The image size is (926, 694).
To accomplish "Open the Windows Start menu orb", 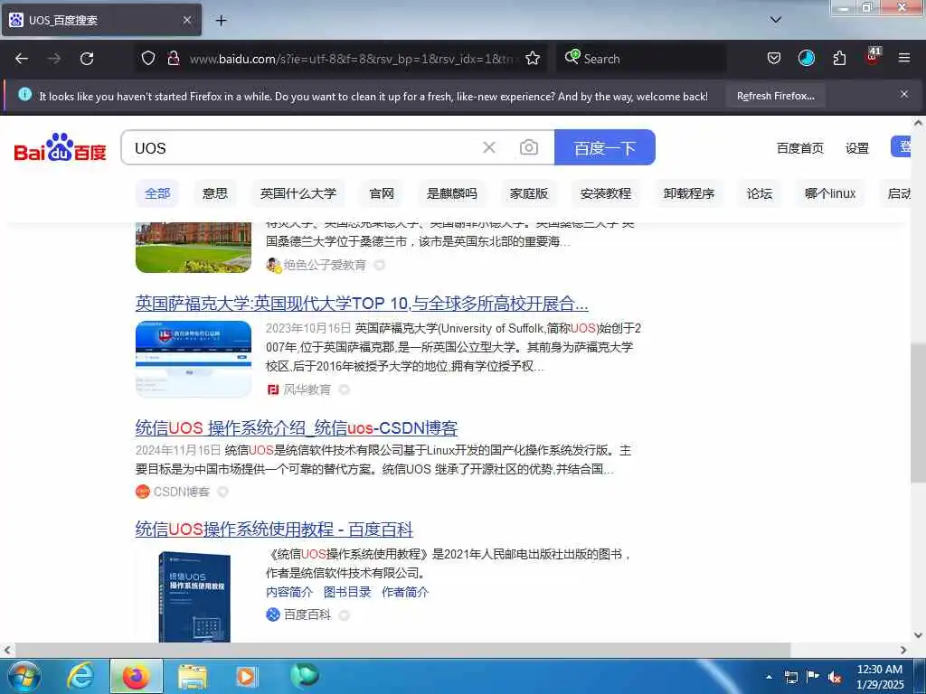I will (24, 676).
